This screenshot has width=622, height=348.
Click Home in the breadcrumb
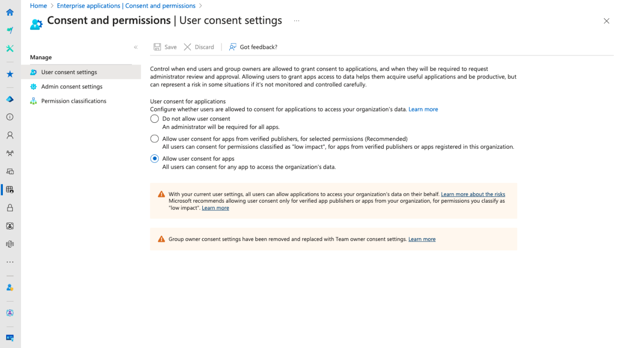coord(38,6)
